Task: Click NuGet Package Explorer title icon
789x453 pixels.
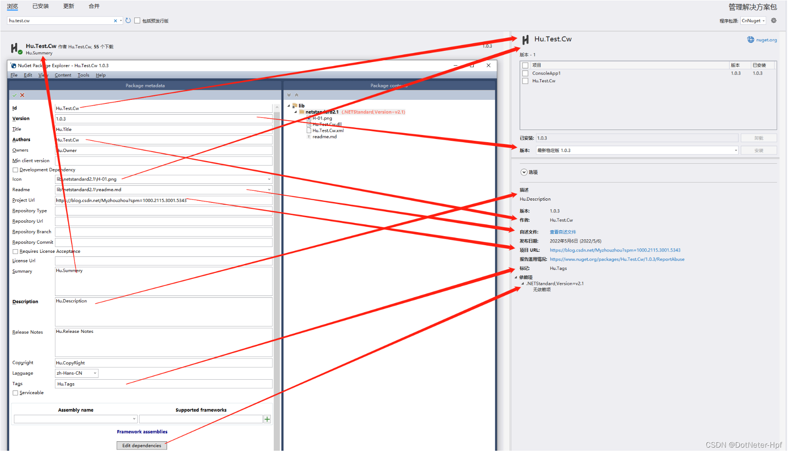Action: pyautogui.click(x=14, y=66)
